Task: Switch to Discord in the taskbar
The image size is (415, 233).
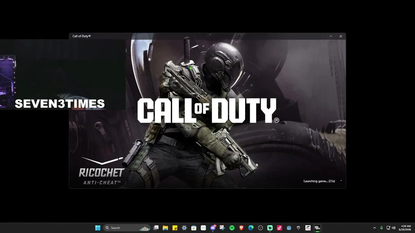Action: click(x=213, y=228)
